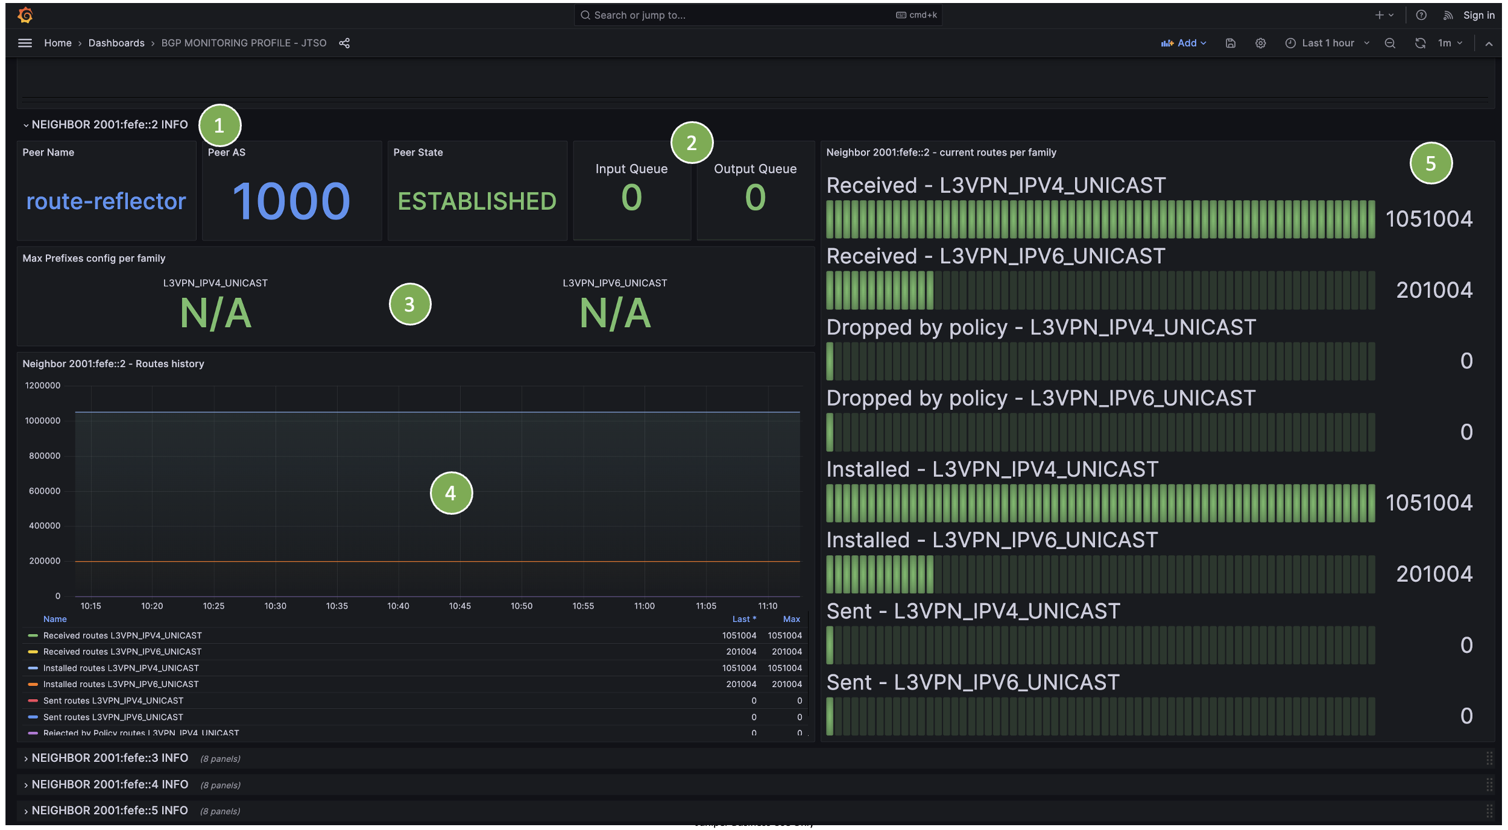Collapse the NEIGHBOR 2001:fefe::2 INFO row
The image size is (1508, 830).
[x=110, y=124]
